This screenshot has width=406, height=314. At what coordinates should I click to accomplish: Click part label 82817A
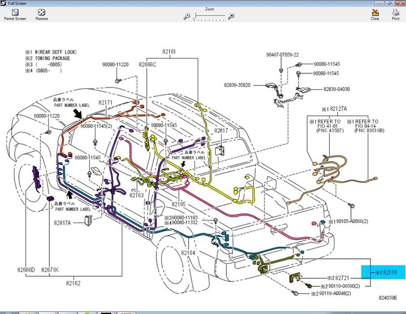(62, 223)
